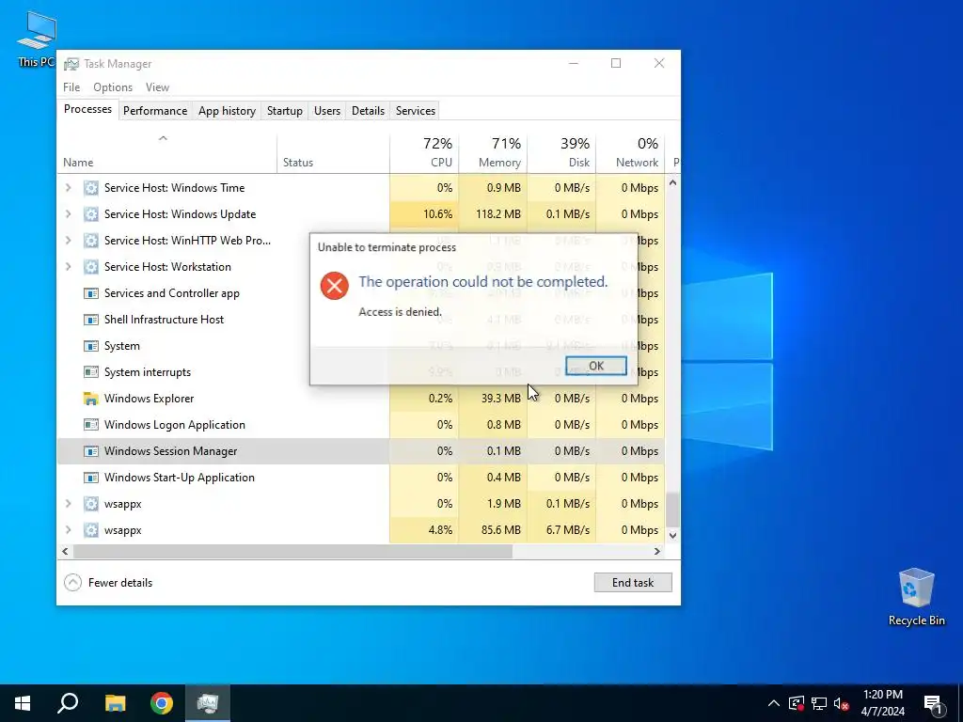Click the vertical scrollbar thumb
This screenshot has height=722, width=963.
672,509
